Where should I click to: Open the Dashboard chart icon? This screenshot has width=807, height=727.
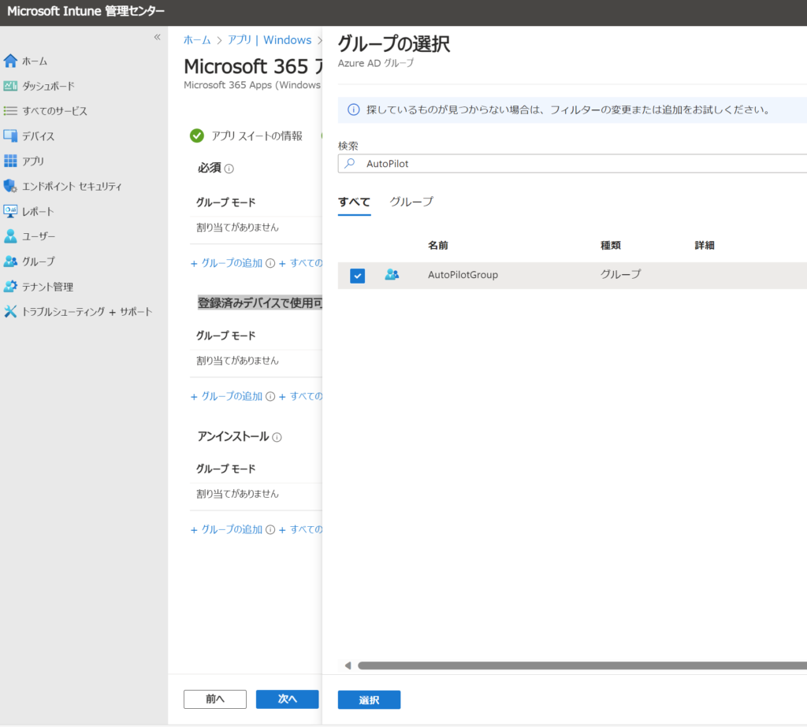[x=10, y=86]
